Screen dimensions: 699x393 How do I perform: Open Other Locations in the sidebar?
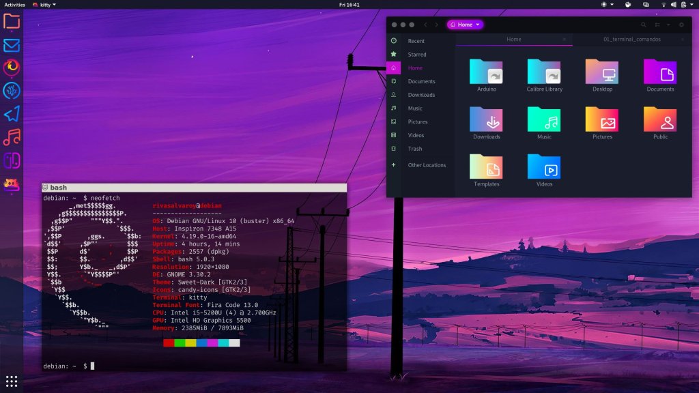[427, 165]
